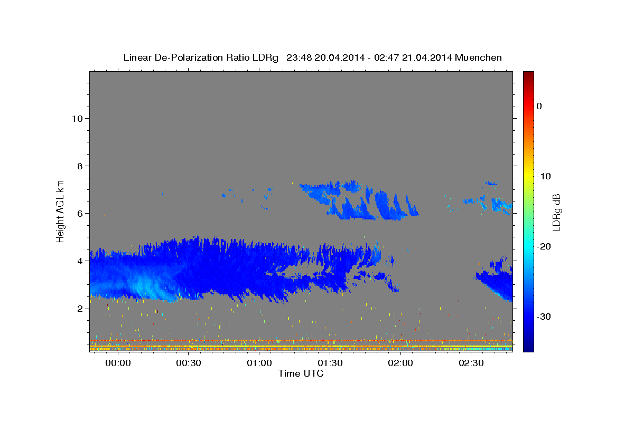Click the height tick label 10

coord(77,118)
